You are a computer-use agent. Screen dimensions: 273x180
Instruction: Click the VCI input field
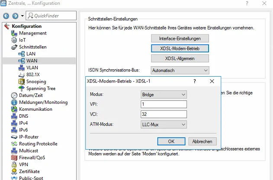click(164, 114)
